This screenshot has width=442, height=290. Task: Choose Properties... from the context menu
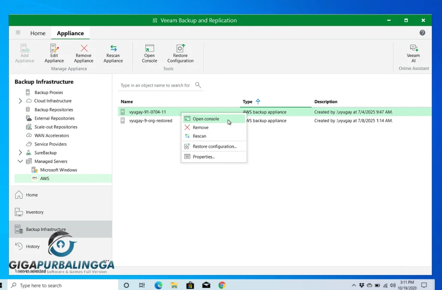point(214,157)
